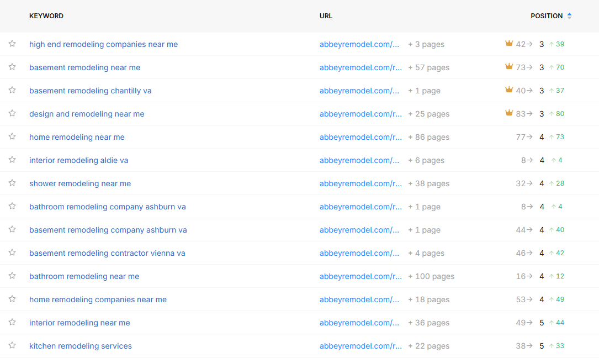Open 'basement remodeling contractor vienna va' keyword link

107,253
